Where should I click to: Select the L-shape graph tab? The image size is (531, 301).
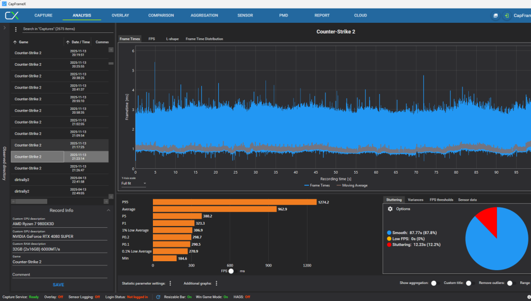pyautogui.click(x=172, y=39)
